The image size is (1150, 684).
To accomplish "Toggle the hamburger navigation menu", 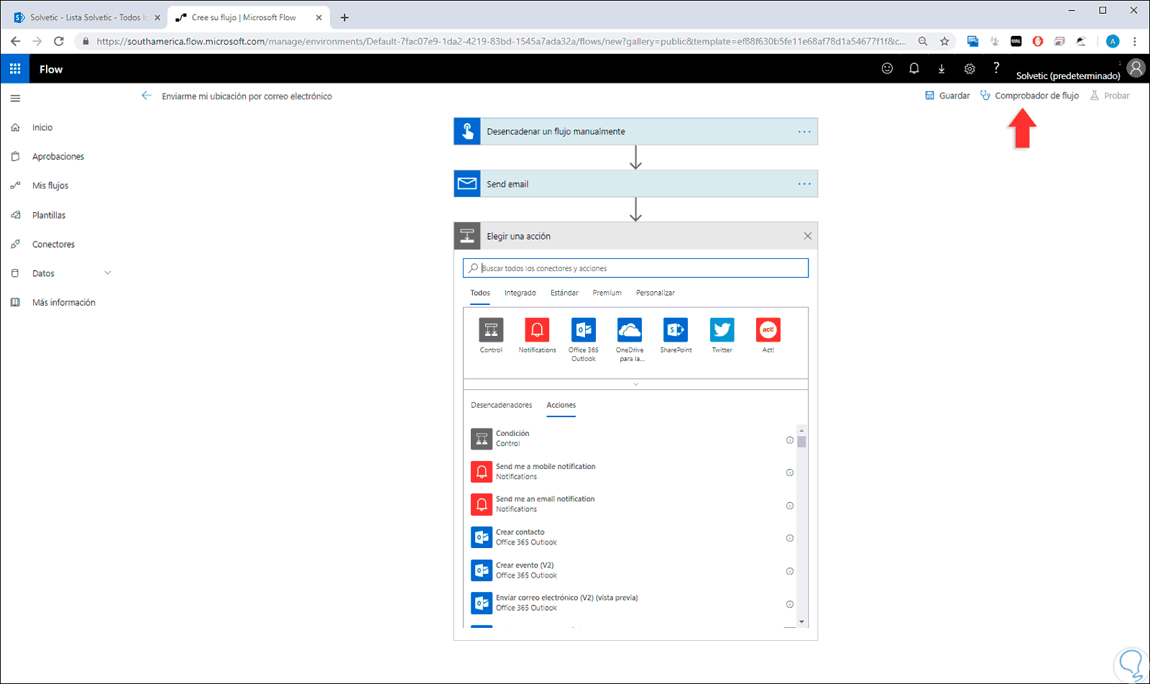I will [15, 99].
